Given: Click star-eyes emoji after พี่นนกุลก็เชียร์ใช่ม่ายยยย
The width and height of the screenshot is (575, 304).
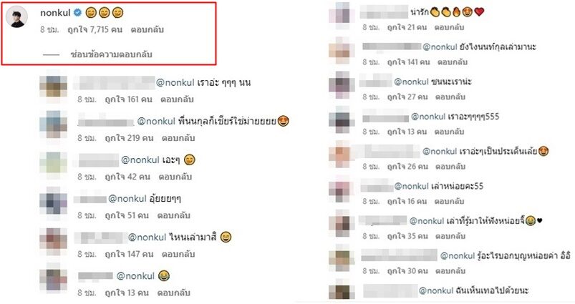Looking at the screenshot, I should pos(283,121).
